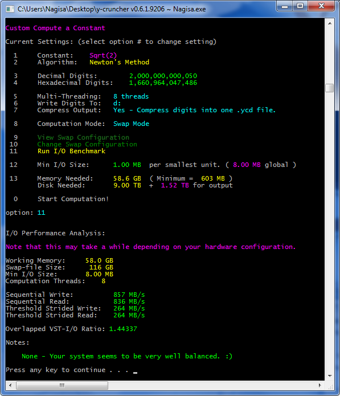Click the vertical scrollbar thumb
The image size is (340, 396).
[330, 88]
